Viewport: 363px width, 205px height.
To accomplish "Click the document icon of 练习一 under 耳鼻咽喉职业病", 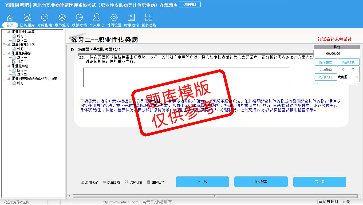I will pyautogui.click(x=14, y=49).
